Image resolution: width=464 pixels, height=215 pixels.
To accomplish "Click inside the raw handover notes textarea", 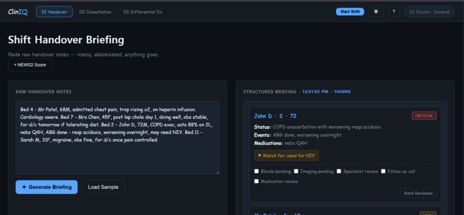I will point(117,138).
